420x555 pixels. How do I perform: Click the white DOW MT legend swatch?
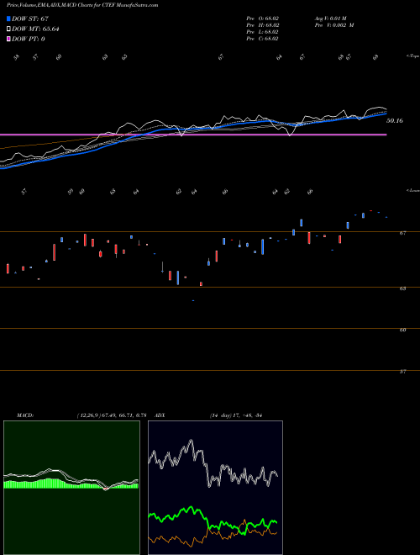coord(9,29)
